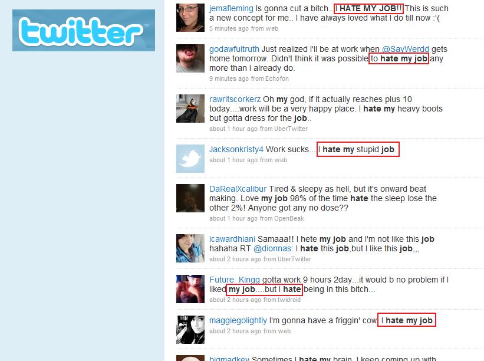Open jemafleming's profile picture
Viewport: 484px width, 361px height.
point(190,18)
